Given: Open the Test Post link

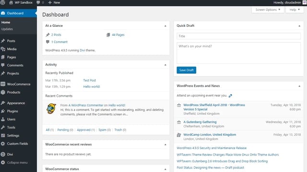Looking at the screenshot, I should 90,80.
